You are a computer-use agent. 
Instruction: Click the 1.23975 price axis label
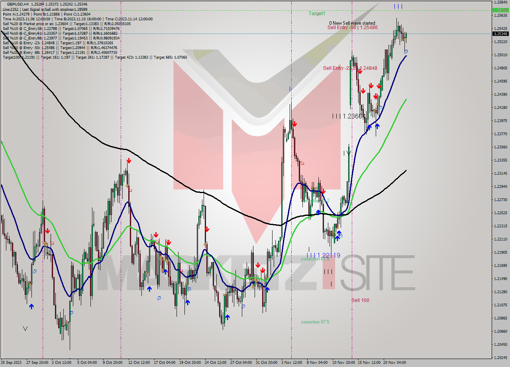tap(501, 120)
